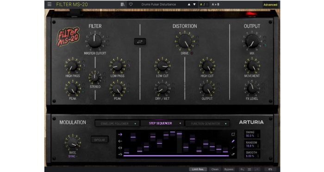Open the hamburger main menu
This screenshot has width=324, height=172.
[x=50, y=4]
